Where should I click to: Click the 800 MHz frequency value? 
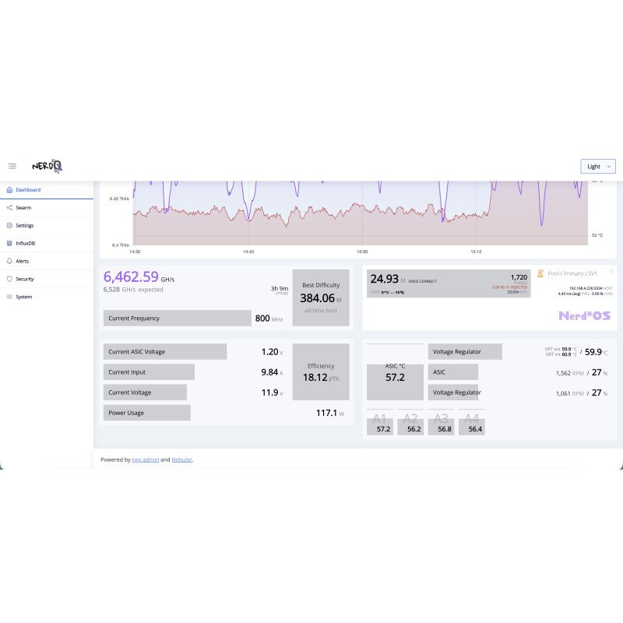pos(269,319)
